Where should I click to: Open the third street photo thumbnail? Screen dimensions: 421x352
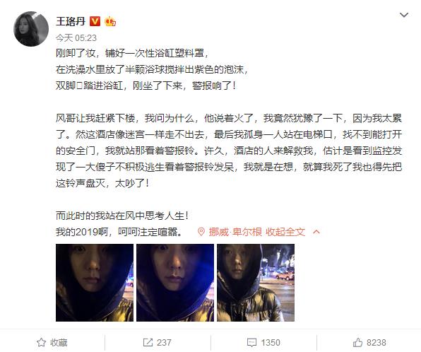click(256, 283)
